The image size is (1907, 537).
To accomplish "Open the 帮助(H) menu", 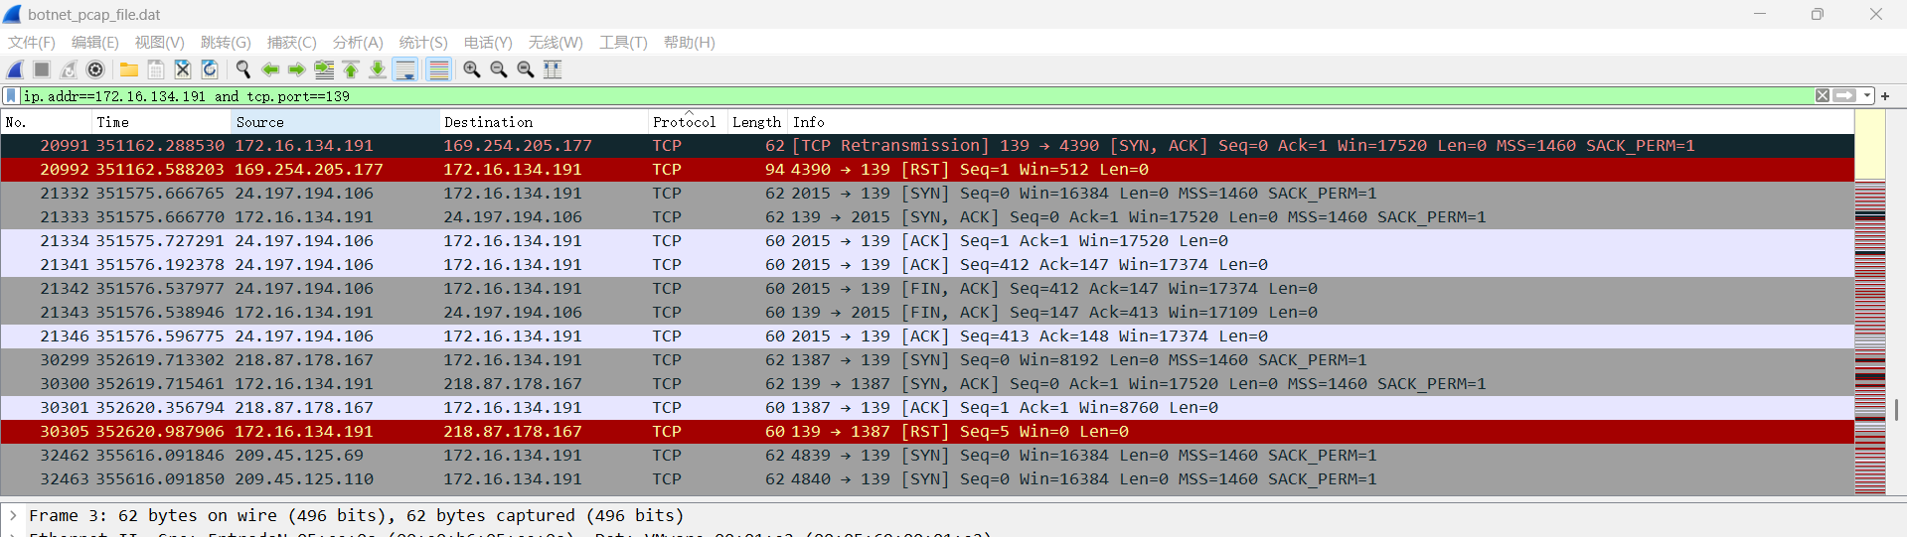I will pos(690,43).
